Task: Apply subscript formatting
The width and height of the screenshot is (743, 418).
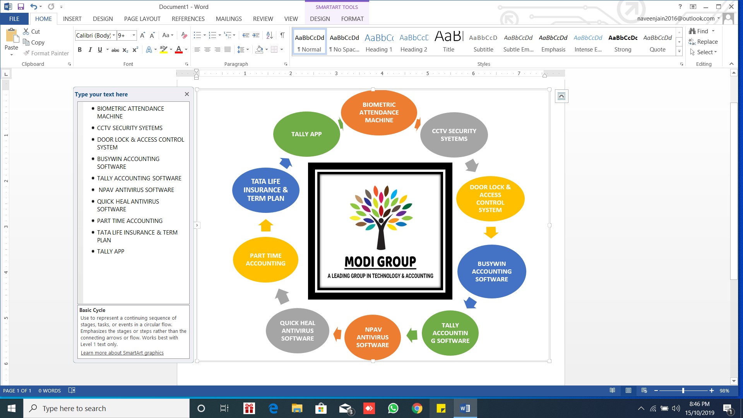Action: point(125,50)
